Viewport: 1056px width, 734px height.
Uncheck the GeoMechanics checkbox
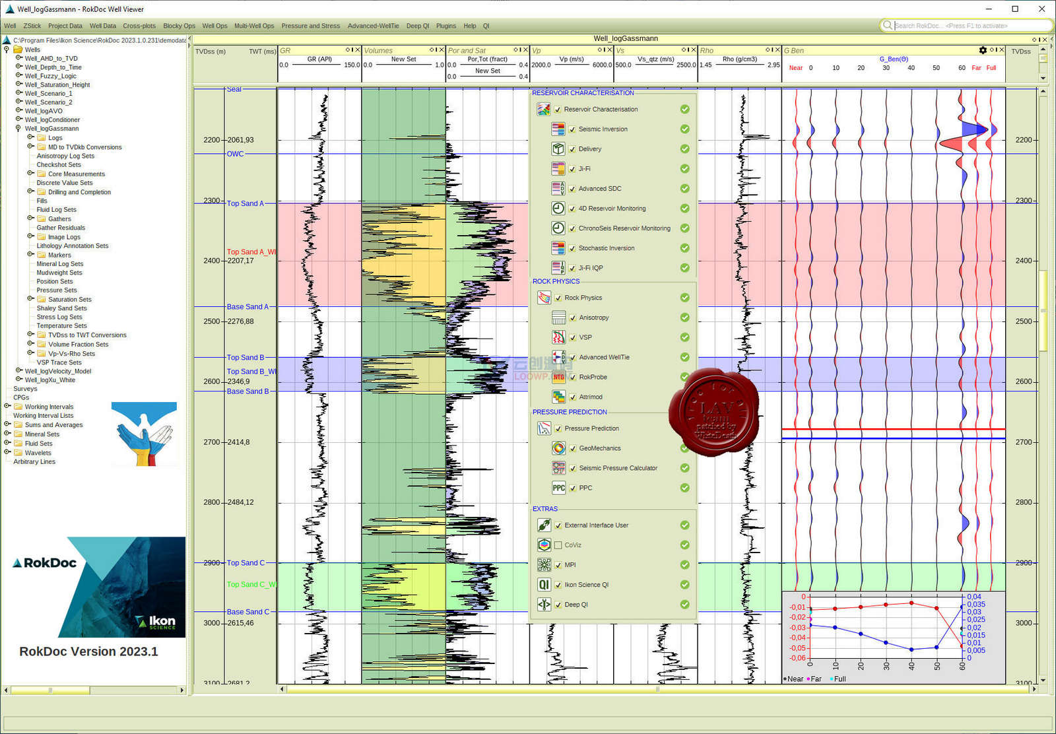[x=573, y=448]
